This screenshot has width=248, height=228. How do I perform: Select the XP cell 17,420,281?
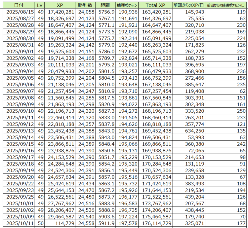pos(60,12)
